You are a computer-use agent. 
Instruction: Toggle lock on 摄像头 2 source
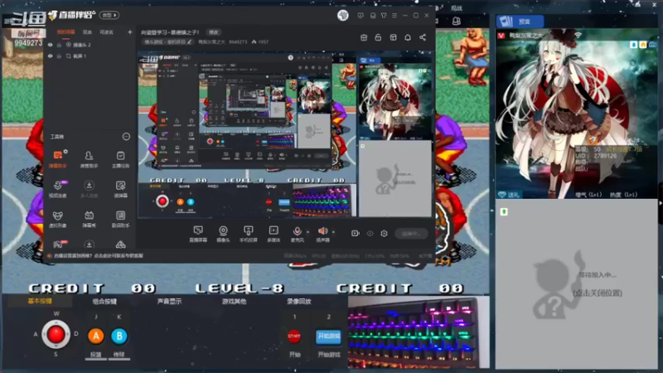click(x=59, y=45)
